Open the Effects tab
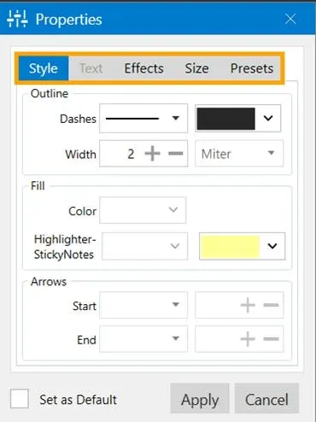 143,68
